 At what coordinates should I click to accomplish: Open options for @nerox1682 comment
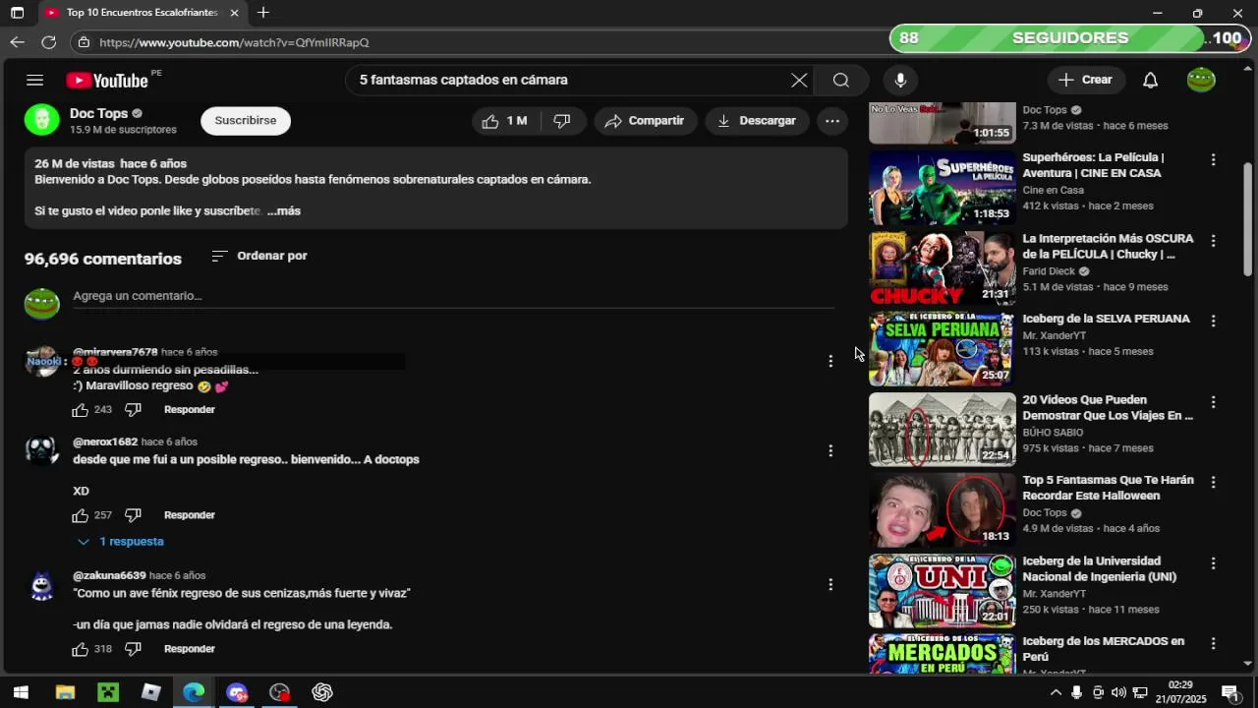point(830,450)
